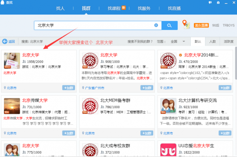
Task: Click 北京市 location of 北京传媒大学 group
Action: (11, 133)
